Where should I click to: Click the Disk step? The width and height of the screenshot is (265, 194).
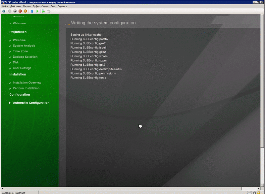pyautogui.click(x=16, y=62)
